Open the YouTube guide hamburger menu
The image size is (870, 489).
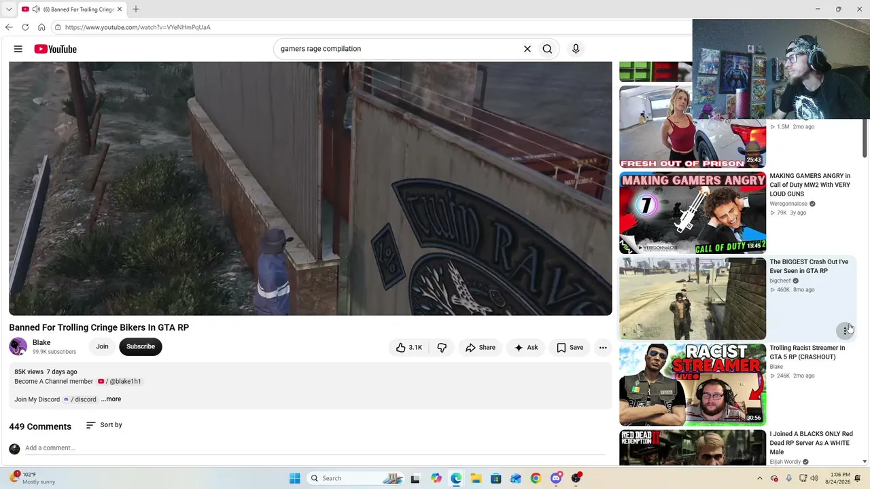[x=18, y=49]
